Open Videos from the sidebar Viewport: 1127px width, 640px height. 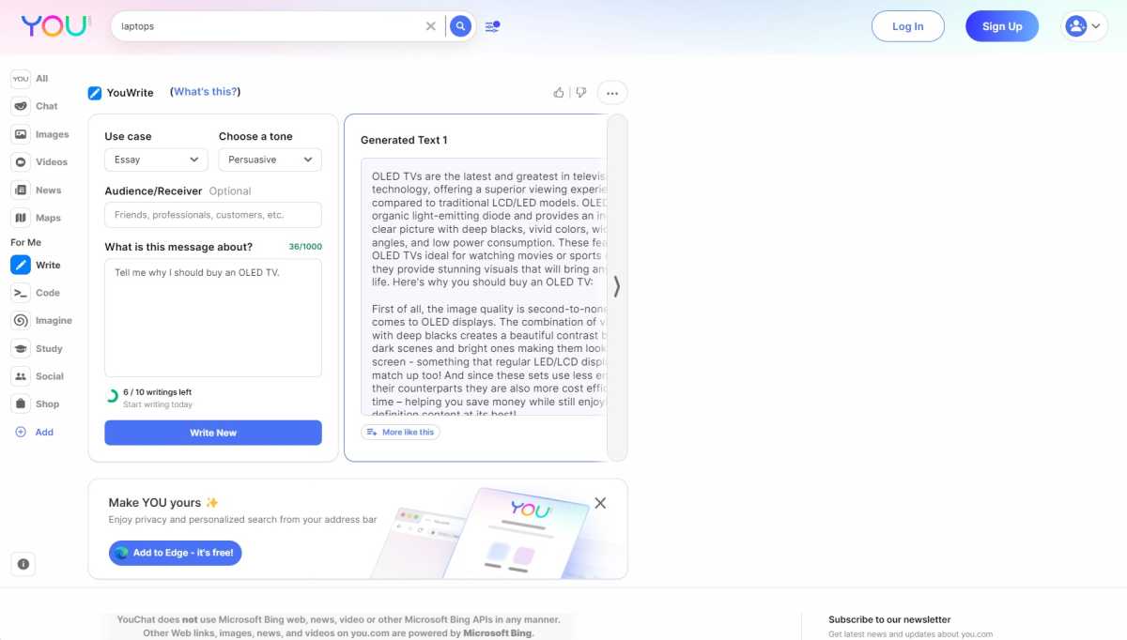pos(39,161)
